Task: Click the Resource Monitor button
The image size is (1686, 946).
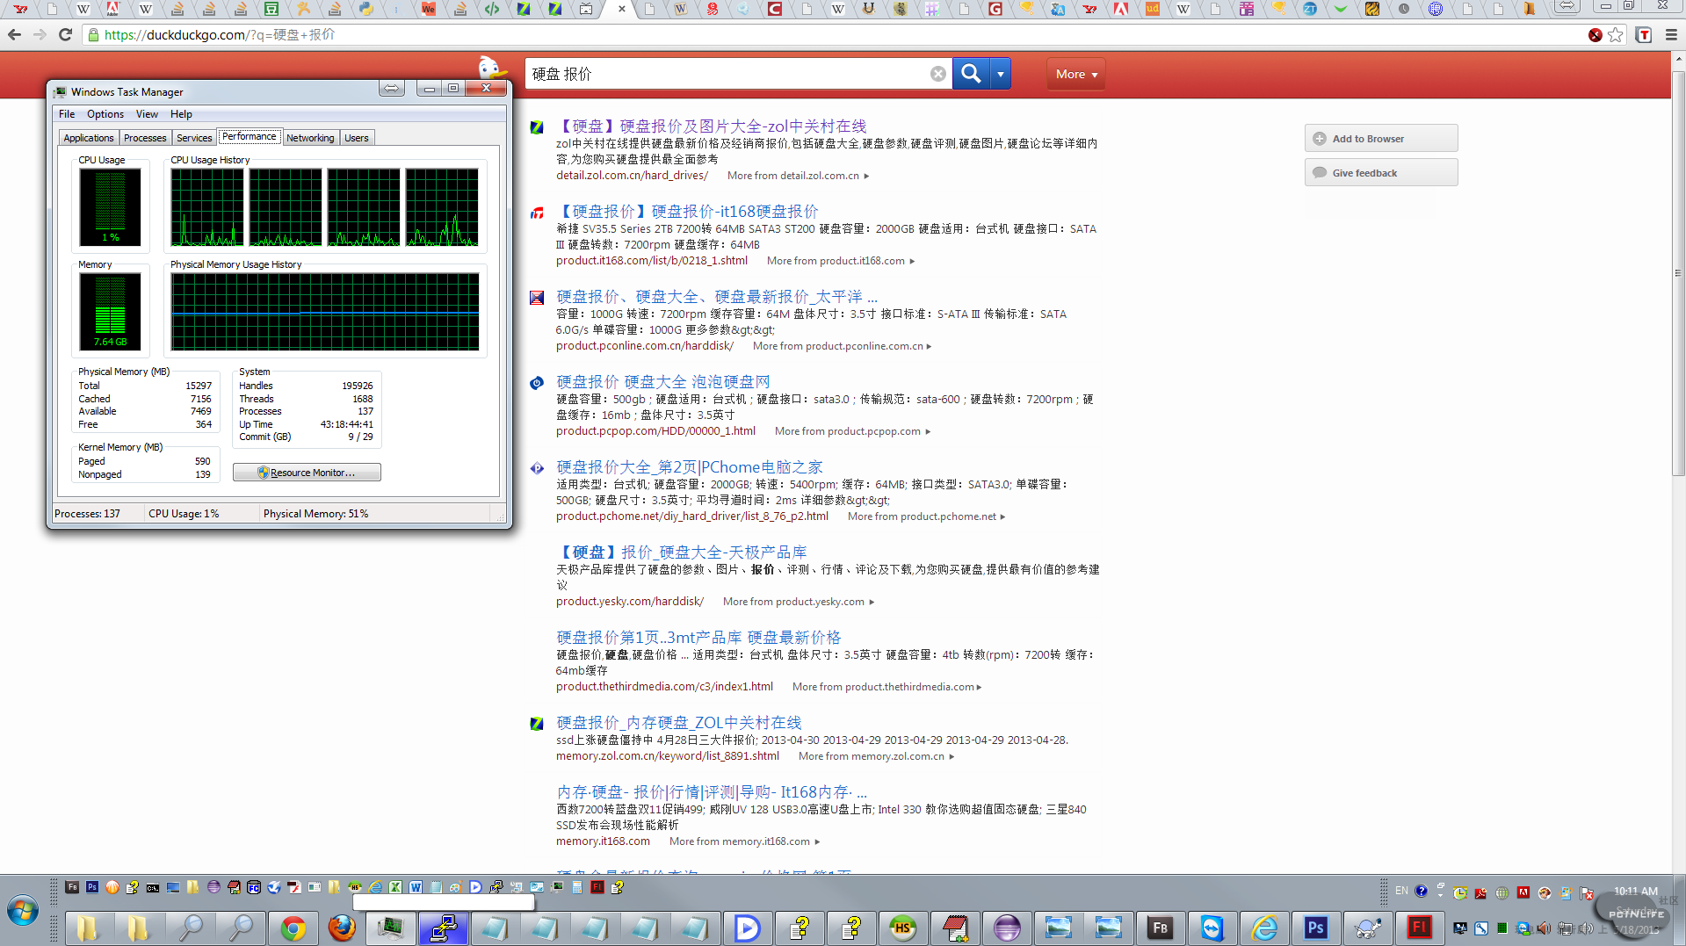Action: 307,473
